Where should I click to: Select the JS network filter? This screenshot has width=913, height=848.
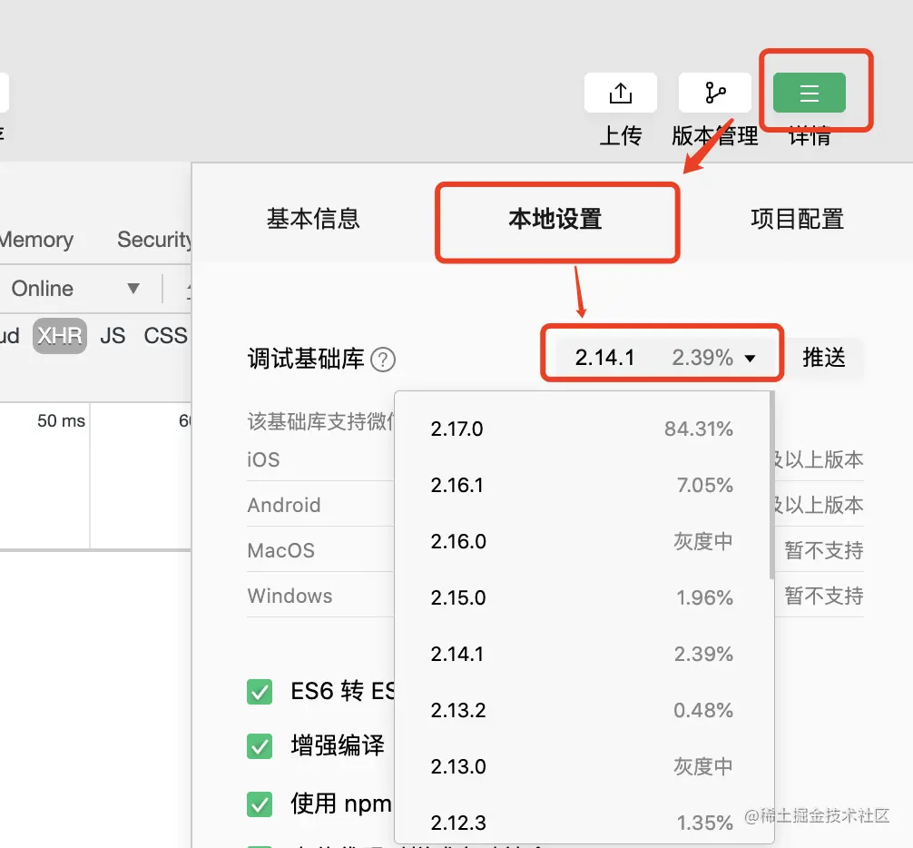pyautogui.click(x=113, y=336)
